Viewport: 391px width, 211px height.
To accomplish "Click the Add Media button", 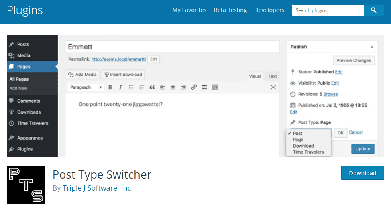I will [82, 75].
